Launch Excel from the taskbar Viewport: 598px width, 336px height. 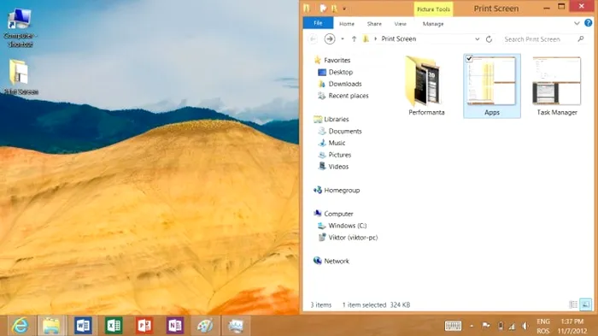point(114,326)
